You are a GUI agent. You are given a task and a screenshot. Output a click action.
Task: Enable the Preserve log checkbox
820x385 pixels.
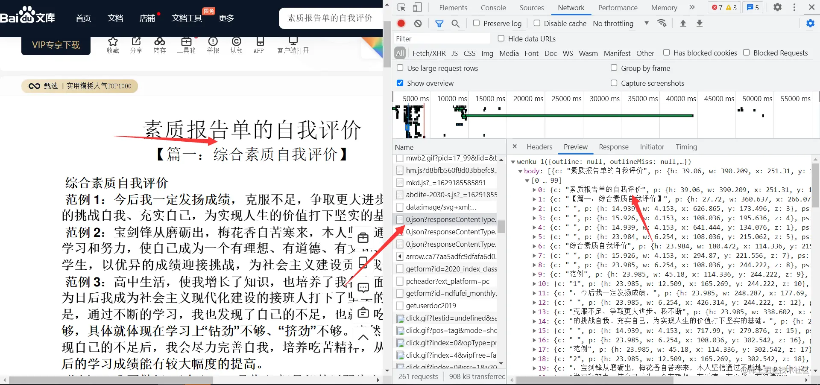point(476,23)
